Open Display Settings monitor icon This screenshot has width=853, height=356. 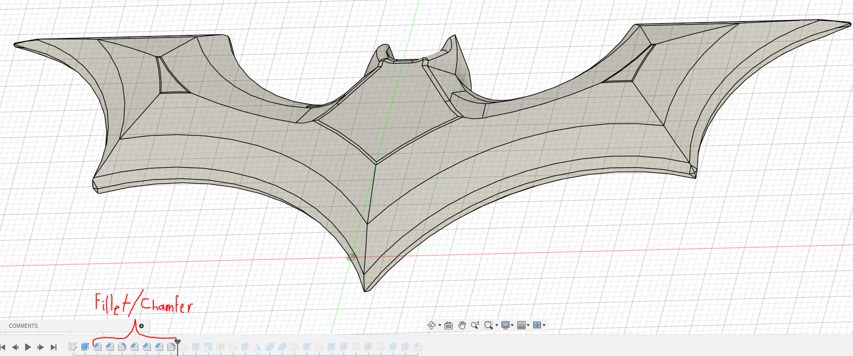pos(506,325)
